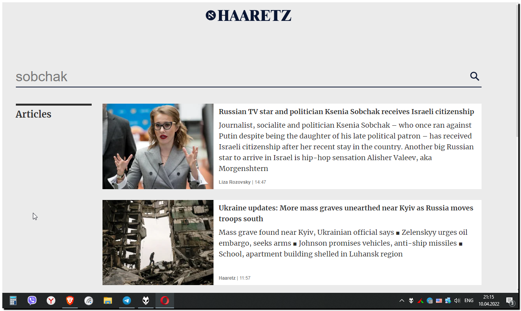Click the Sobchak article summary text
521x311 pixels.
(x=346, y=147)
